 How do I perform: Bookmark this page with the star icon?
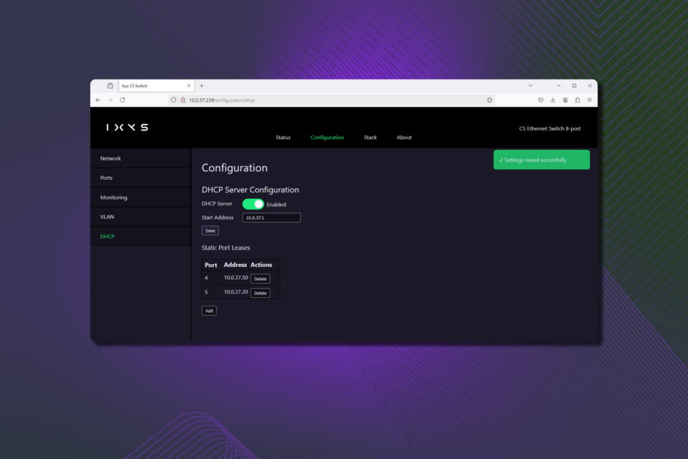pyautogui.click(x=489, y=100)
